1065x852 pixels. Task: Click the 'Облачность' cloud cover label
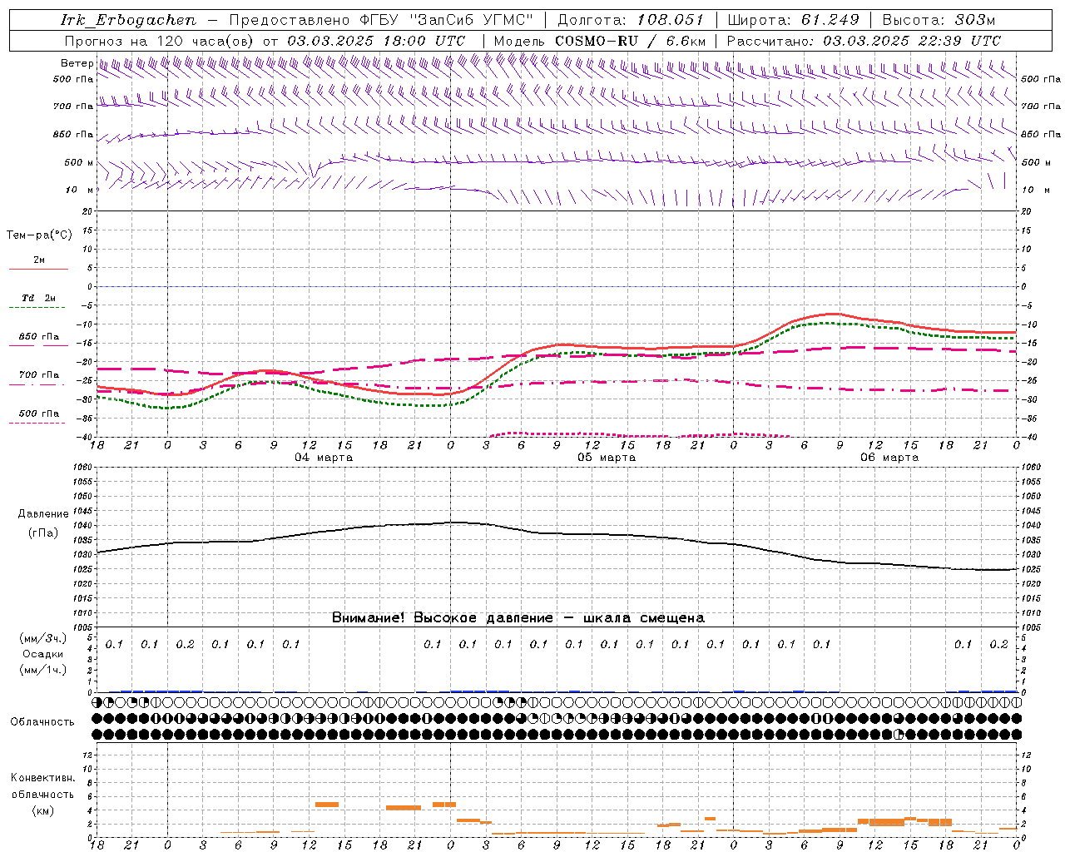coord(42,722)
